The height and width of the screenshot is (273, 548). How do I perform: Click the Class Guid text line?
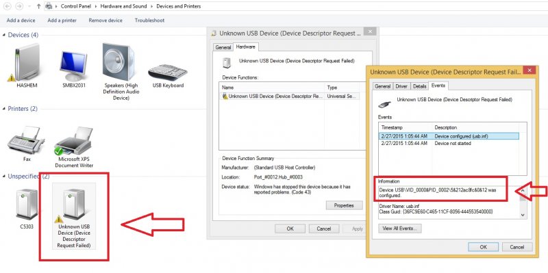436,211
